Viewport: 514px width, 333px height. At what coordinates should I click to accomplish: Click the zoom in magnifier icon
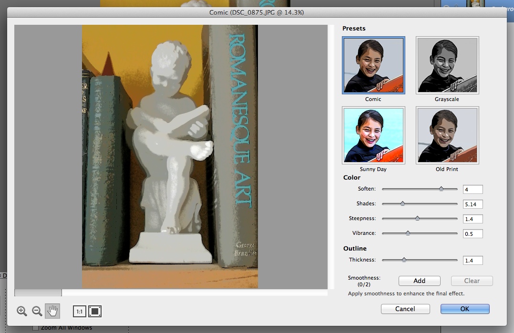21,311
